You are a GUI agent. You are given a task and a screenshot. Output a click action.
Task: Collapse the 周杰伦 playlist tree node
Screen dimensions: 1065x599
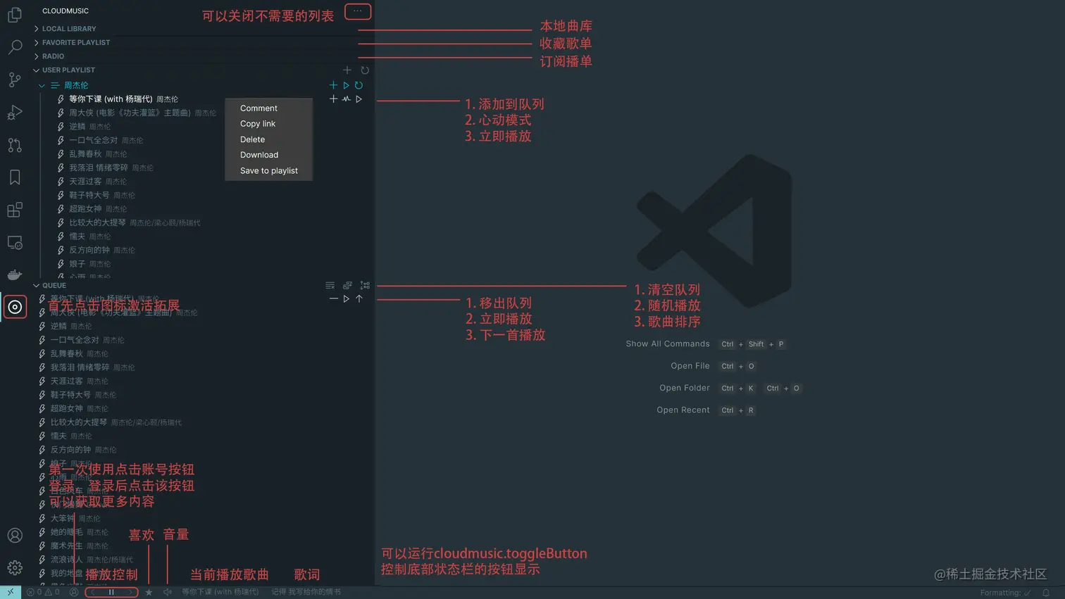coord(42,86)
